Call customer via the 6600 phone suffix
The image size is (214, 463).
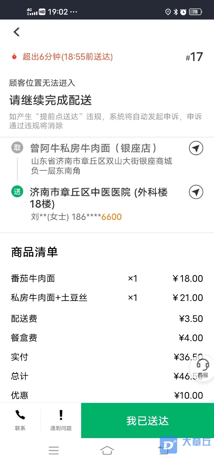(112, 217)
